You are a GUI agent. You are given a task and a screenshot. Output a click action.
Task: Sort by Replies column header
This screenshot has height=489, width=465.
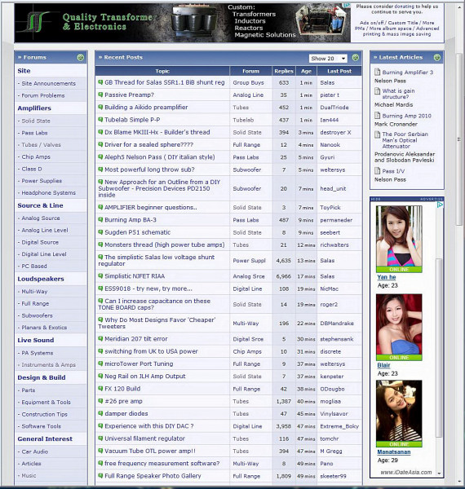tap(284, 71)
